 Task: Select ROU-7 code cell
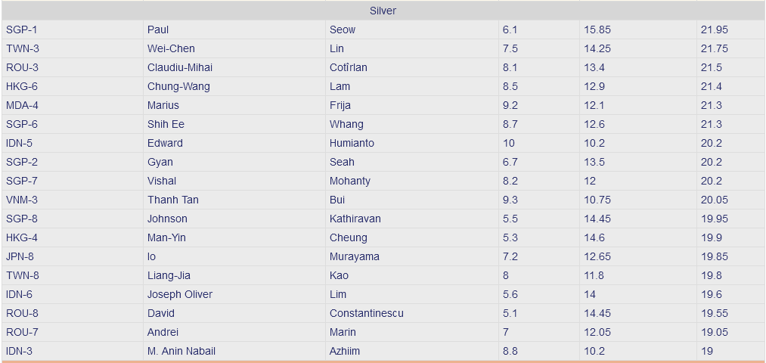tap(73, 332)
